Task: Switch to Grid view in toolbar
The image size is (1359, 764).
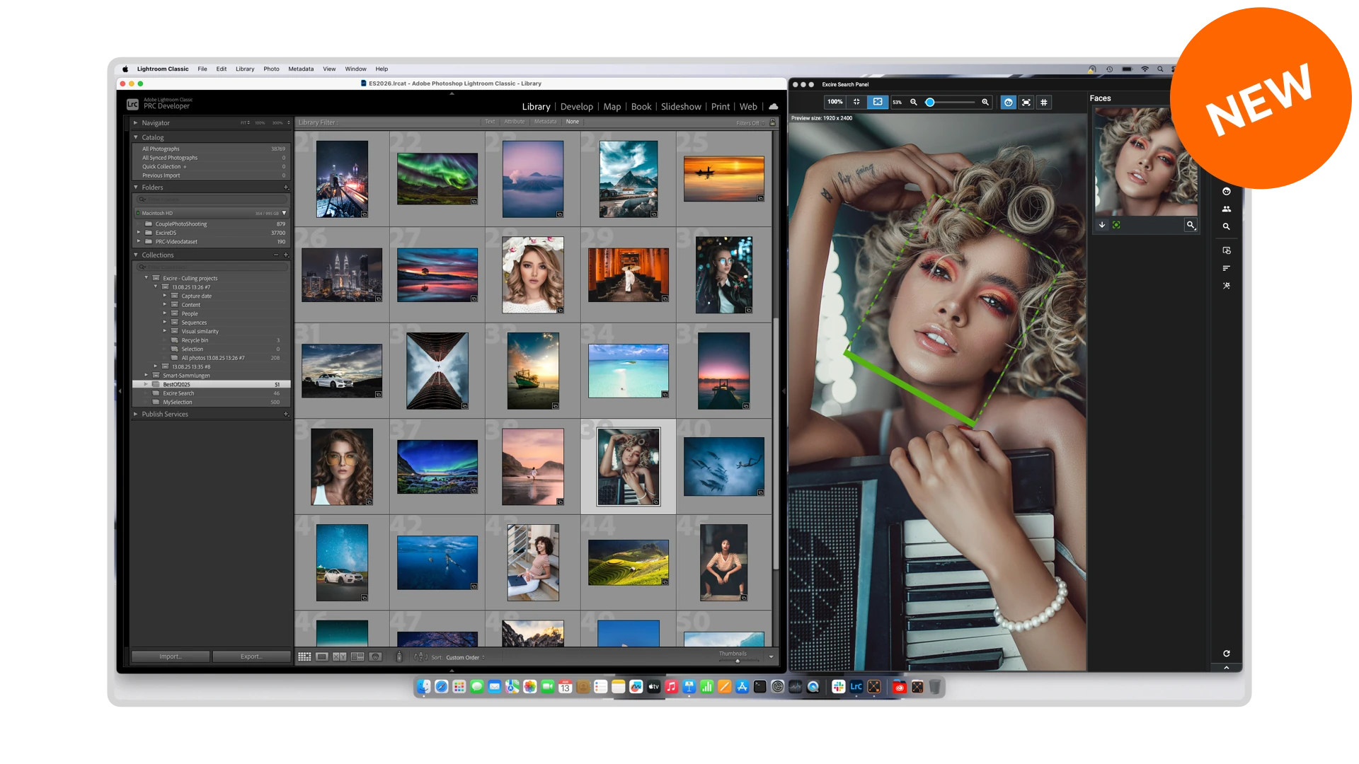Action: tap(304, 657)
